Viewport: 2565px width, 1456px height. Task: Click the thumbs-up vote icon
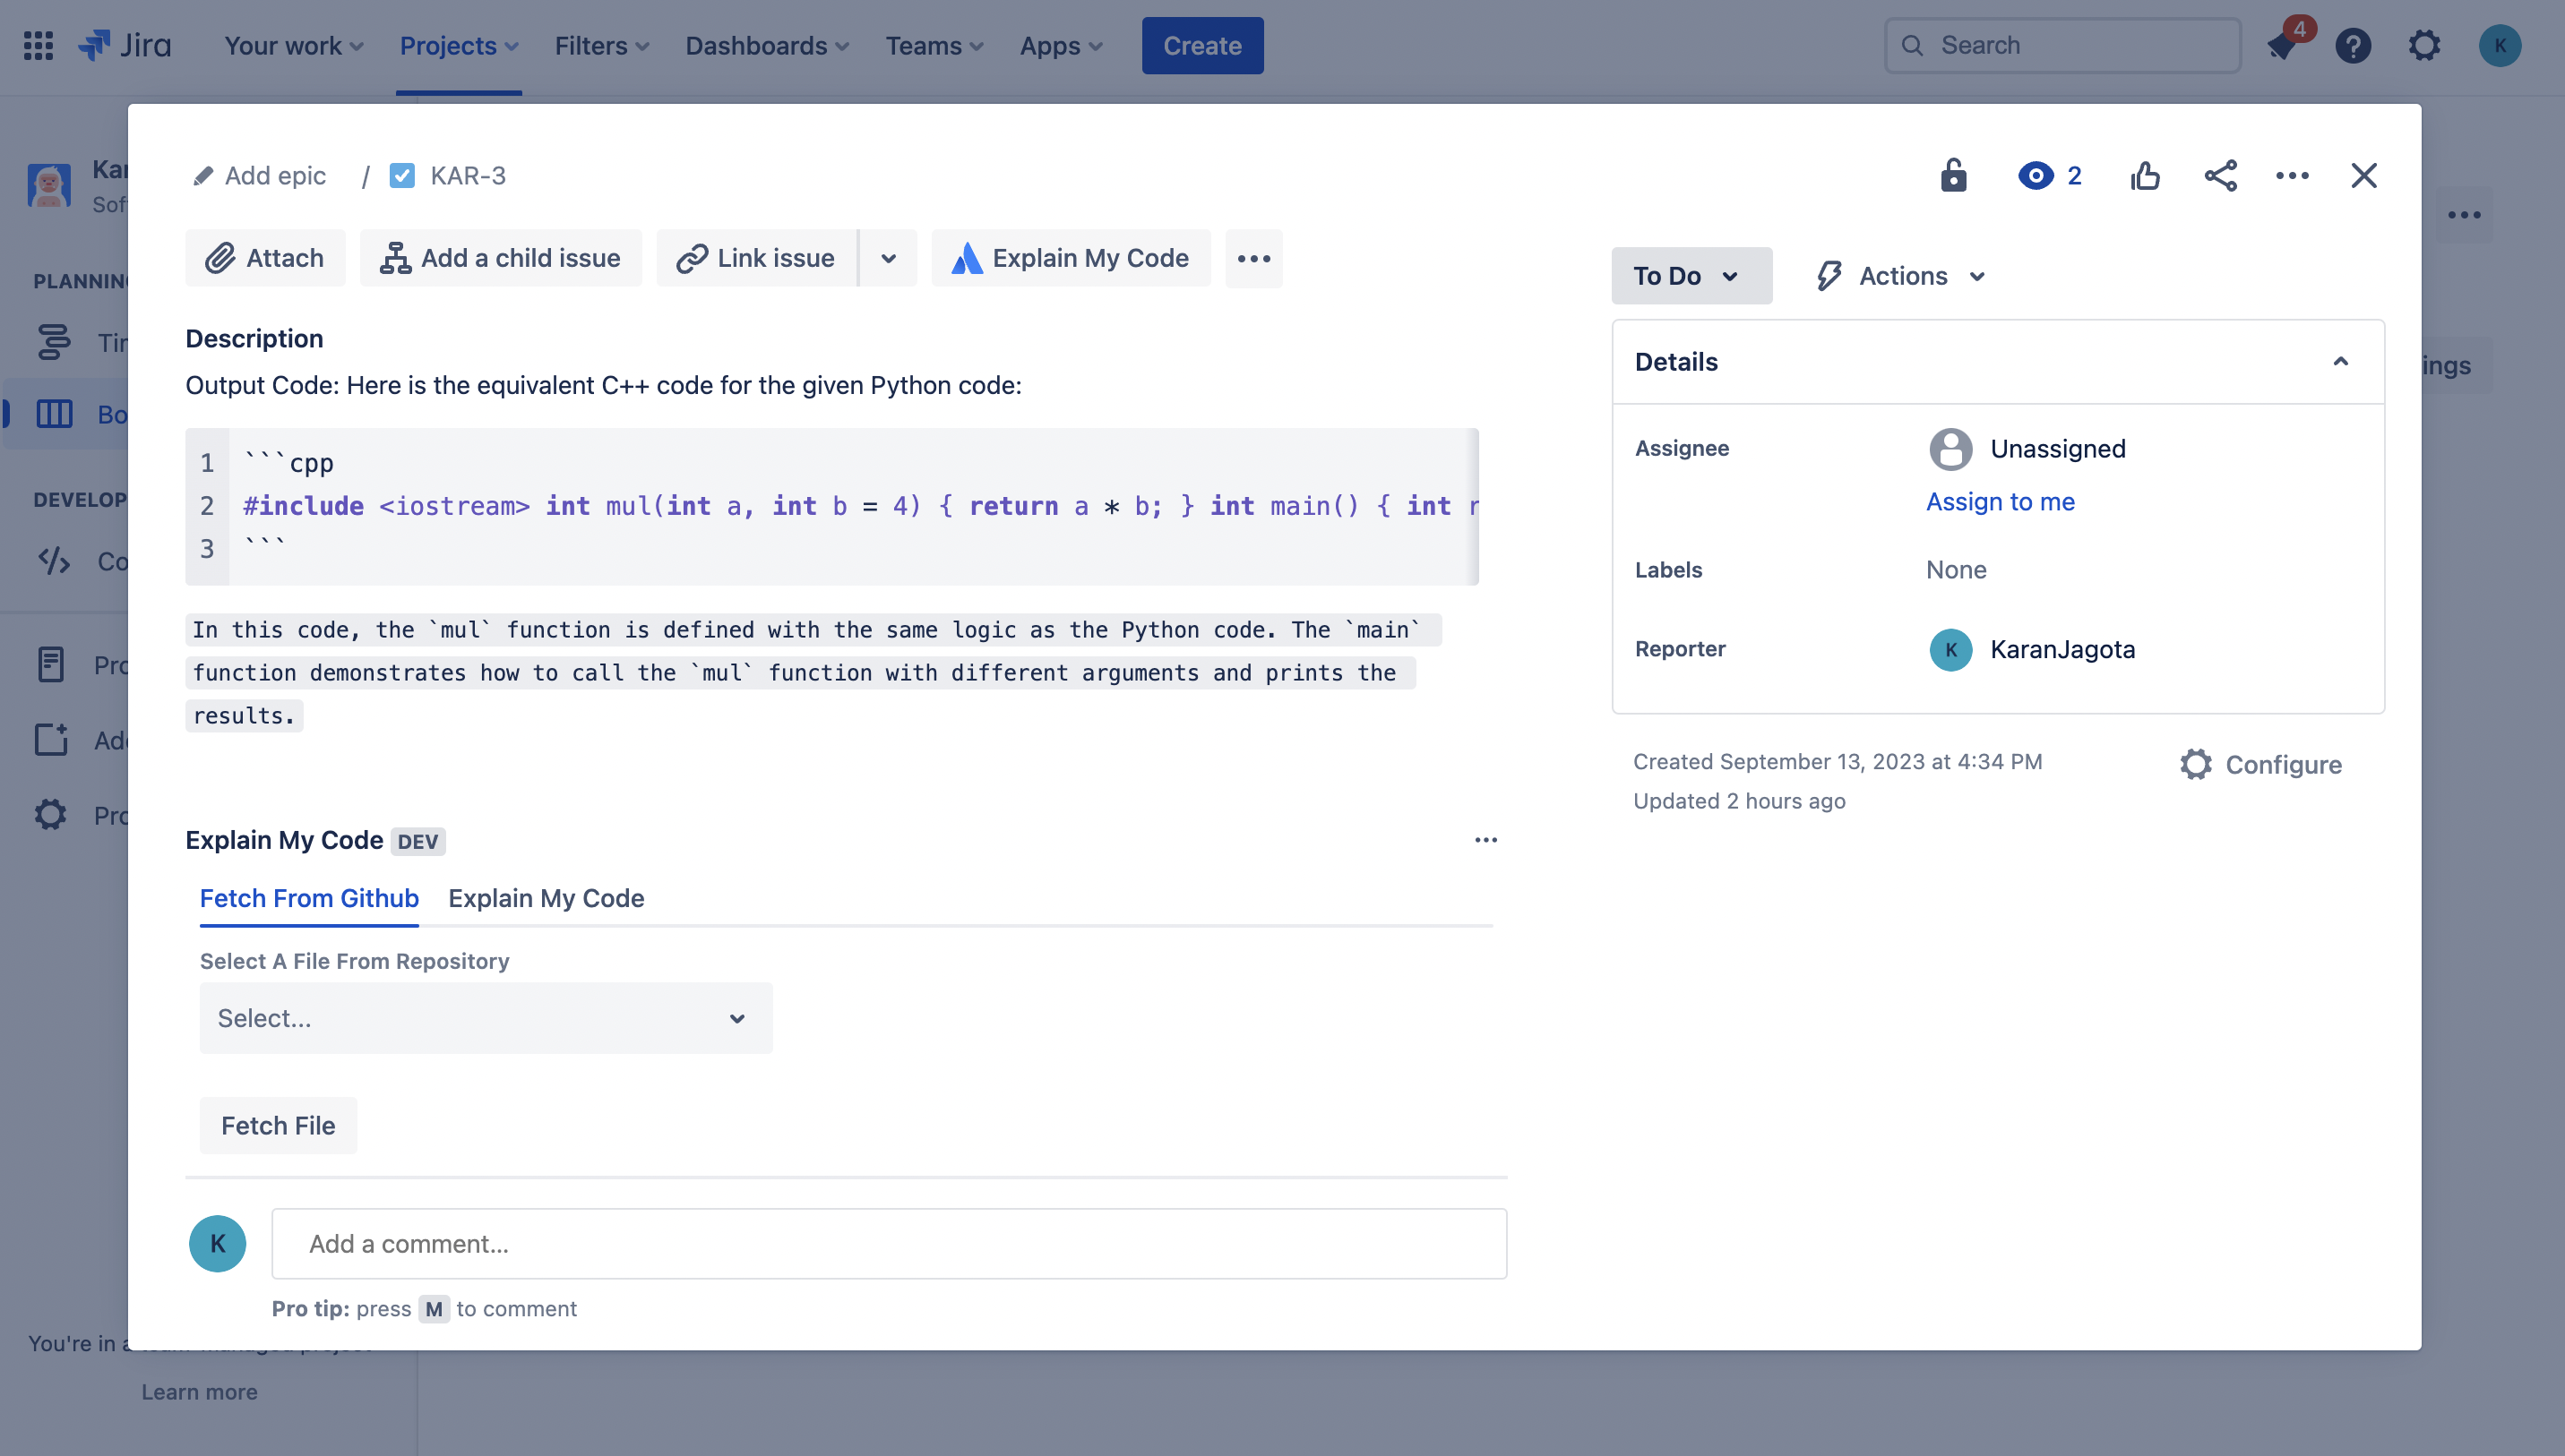coord(2145,176)
